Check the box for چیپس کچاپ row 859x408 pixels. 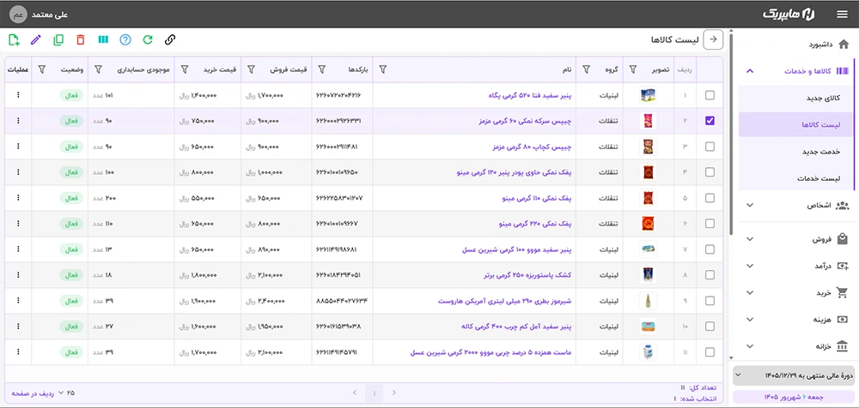pyautogui.click(x=710, y=147)
